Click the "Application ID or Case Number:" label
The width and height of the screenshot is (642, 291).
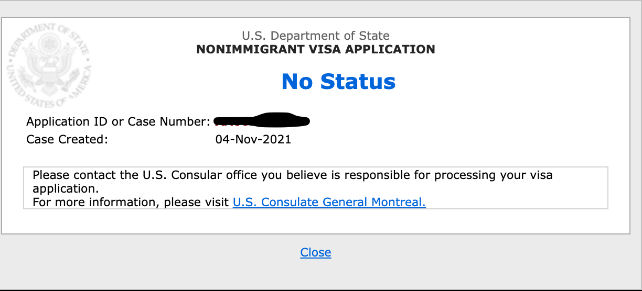(x=118, y=122)
